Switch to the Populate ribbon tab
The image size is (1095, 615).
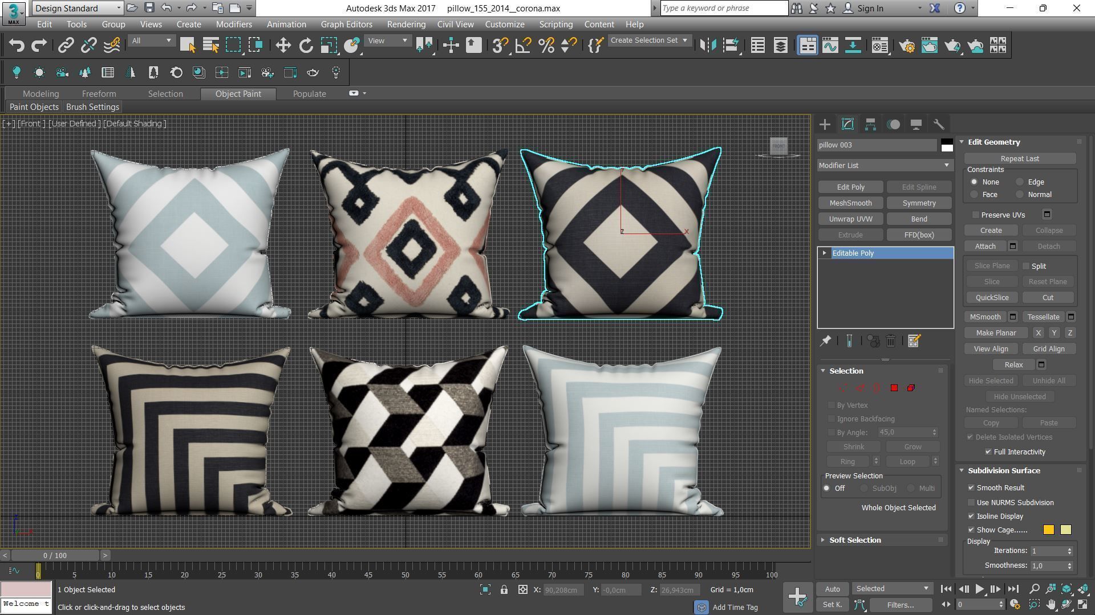(x=309, y=93)
